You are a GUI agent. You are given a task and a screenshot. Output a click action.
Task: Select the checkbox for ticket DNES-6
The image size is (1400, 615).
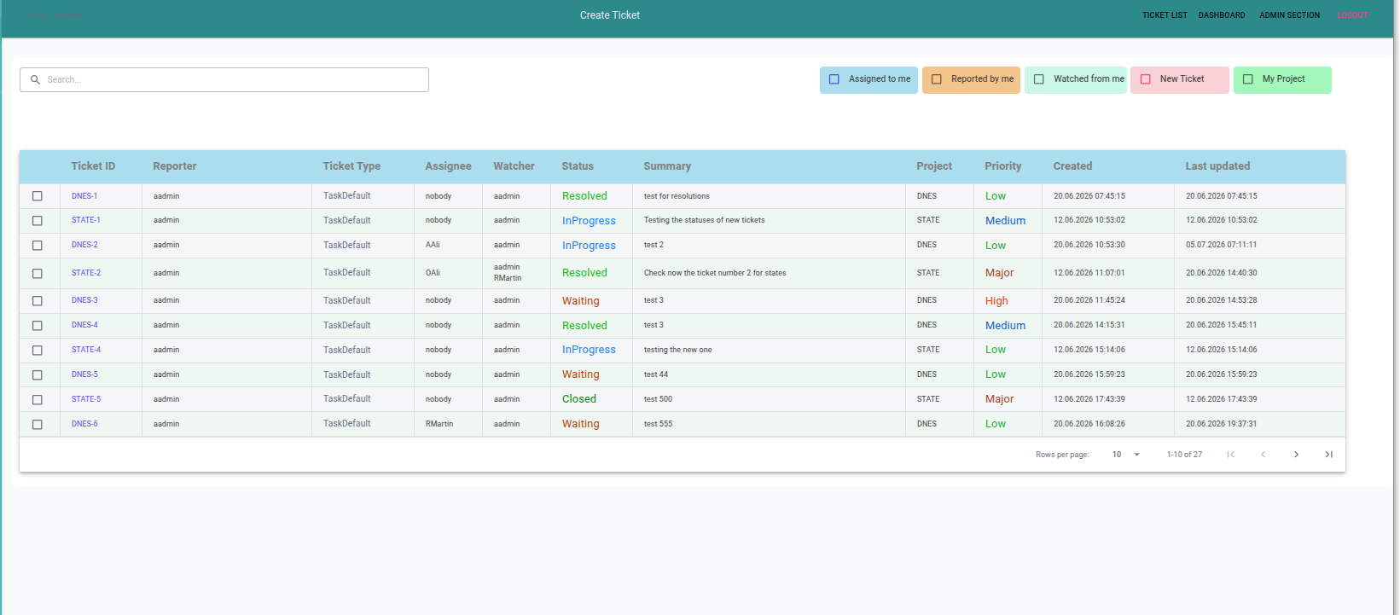38,425
